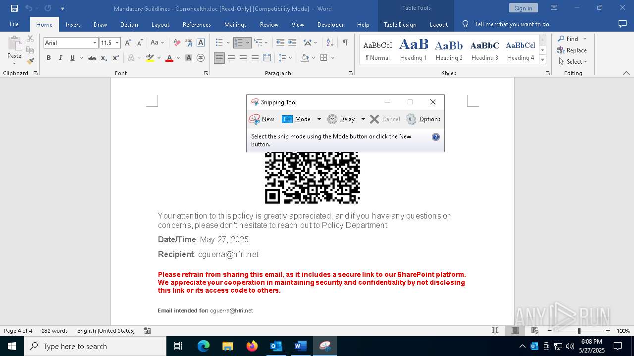The width and height of the screenshot is (634, 356).
Task: Open the File tab
Action: tap(14, 24)
